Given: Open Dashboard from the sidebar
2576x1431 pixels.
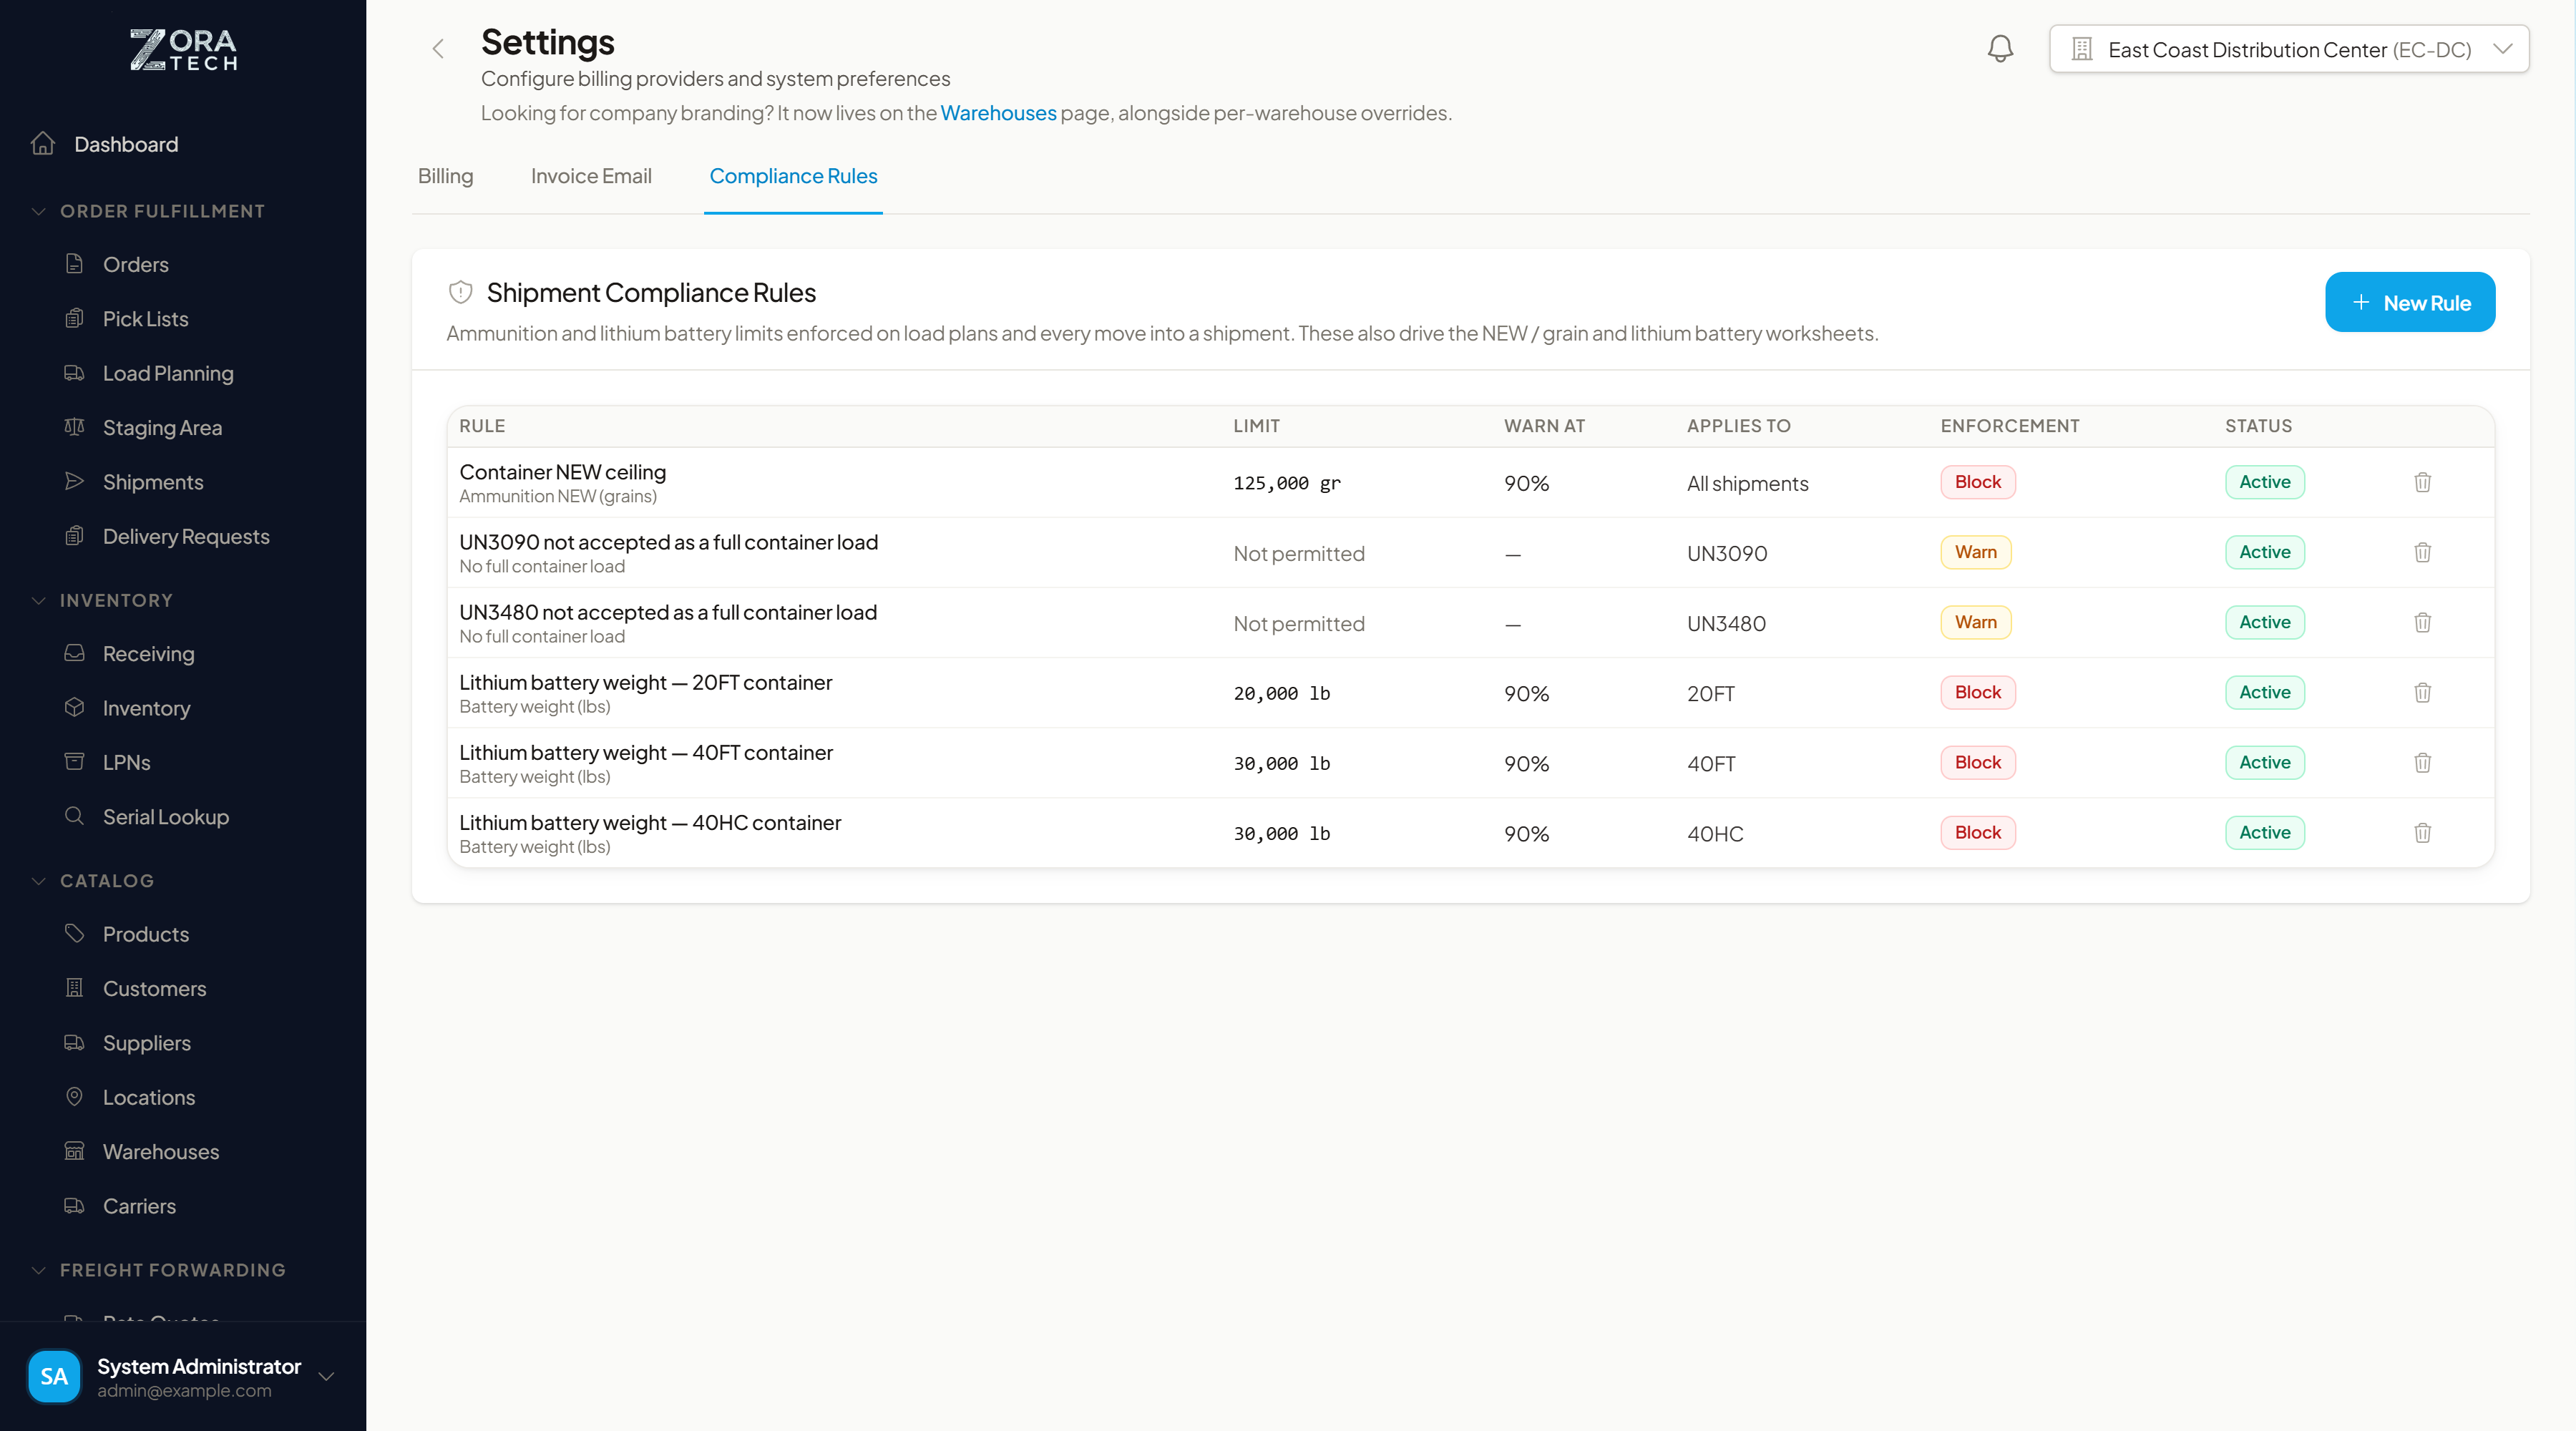Looking at the screenshot, I should (126, 144).
